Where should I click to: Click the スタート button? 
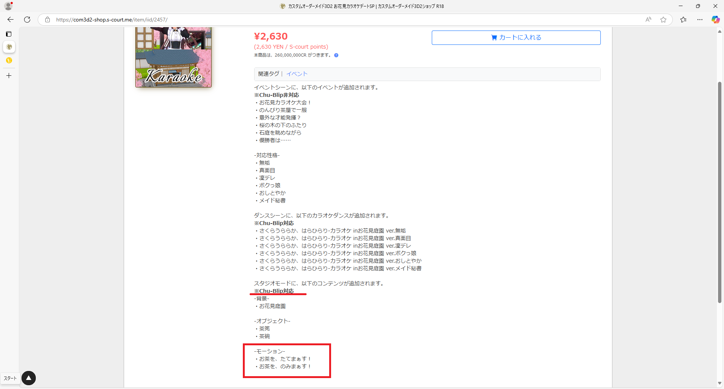pos(10,378)
